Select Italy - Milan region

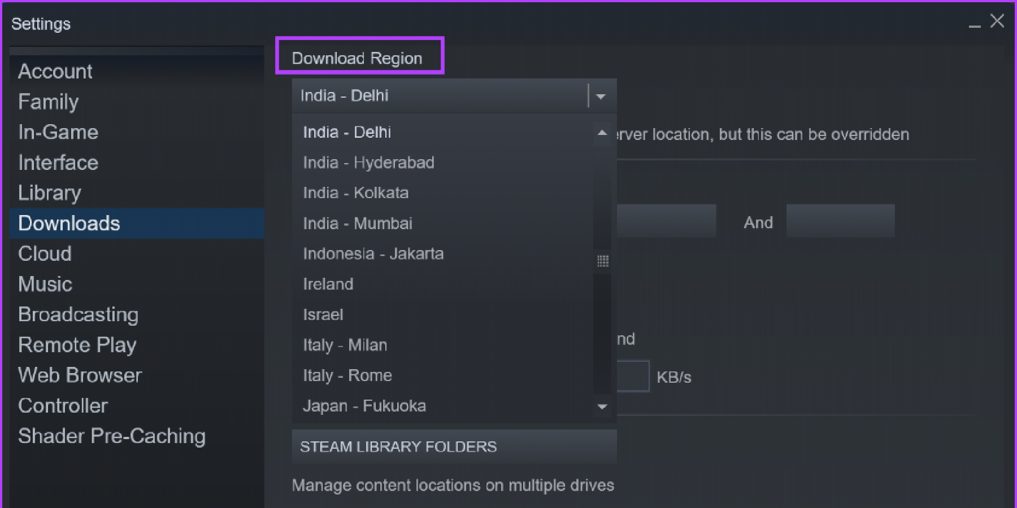point(442,345)
